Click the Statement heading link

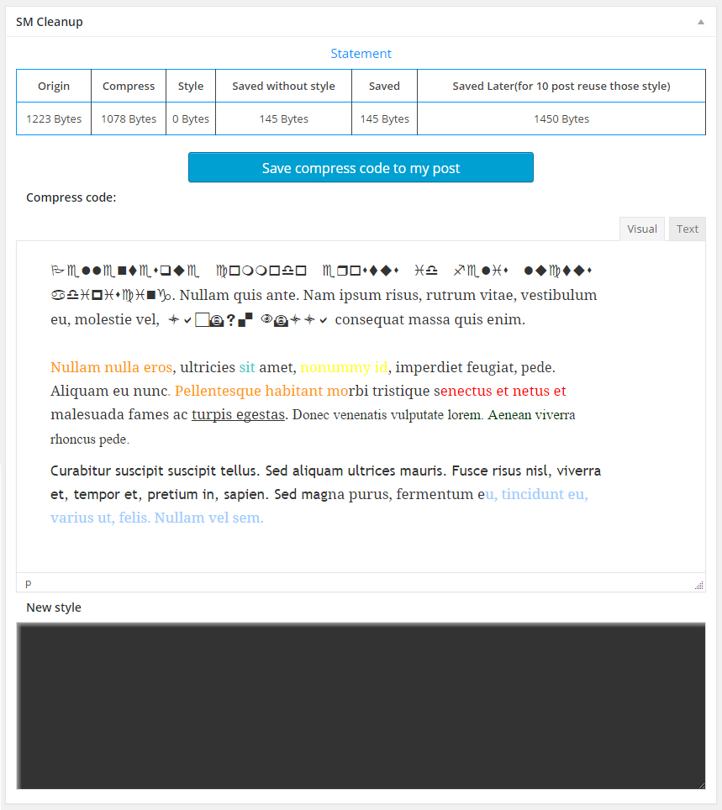tap(361, 53)
